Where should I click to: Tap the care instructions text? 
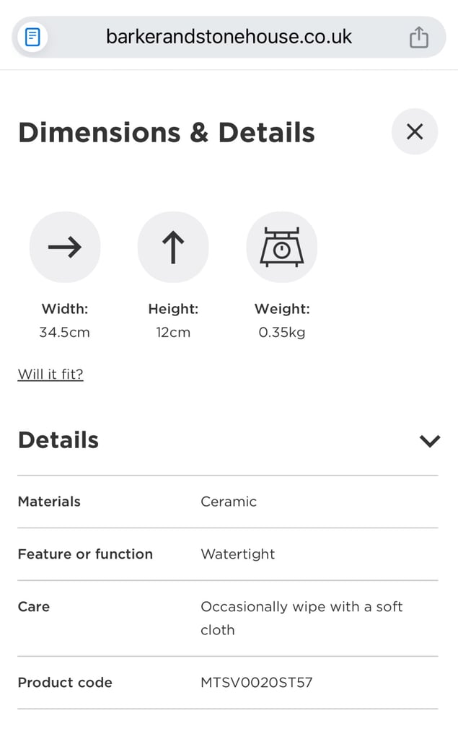(x=301, y=618)
